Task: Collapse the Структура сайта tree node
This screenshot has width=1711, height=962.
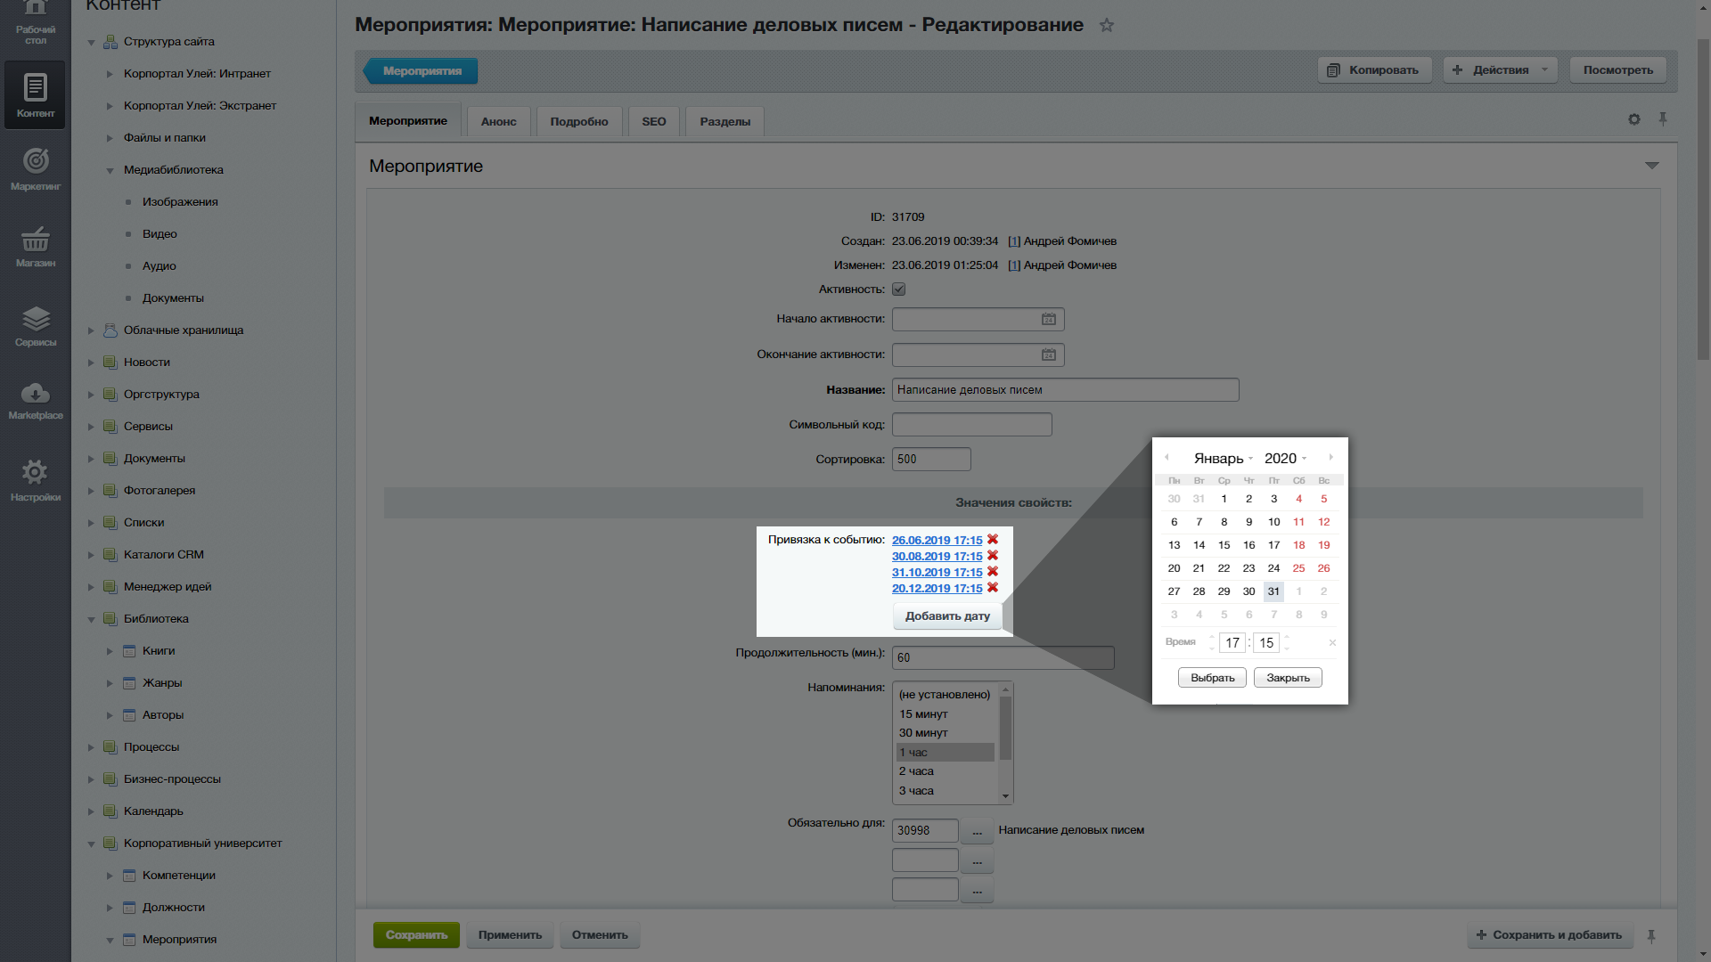Action: tap(91, 42)
